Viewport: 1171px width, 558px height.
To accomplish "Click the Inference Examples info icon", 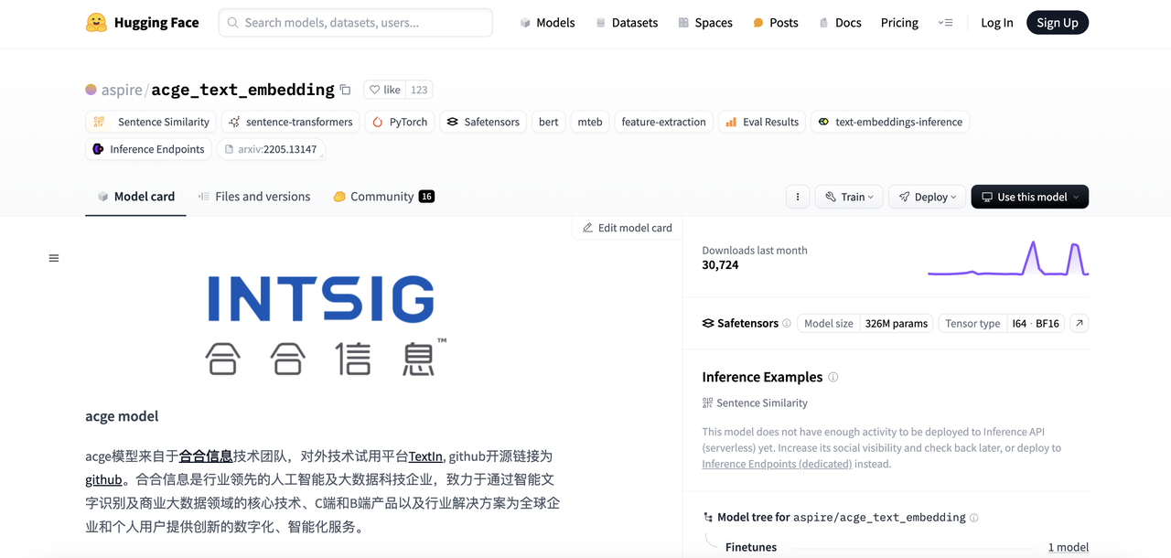I will [833, 377].
